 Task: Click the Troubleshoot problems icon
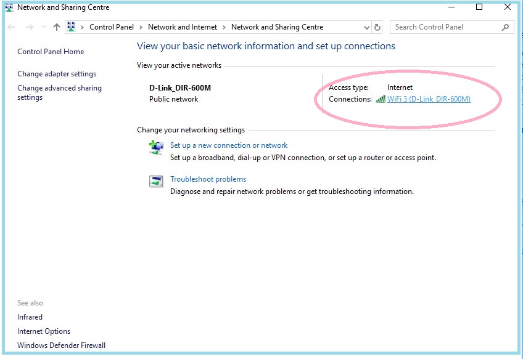156,182
